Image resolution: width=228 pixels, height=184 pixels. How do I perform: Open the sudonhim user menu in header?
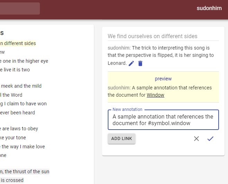point(209,8)
